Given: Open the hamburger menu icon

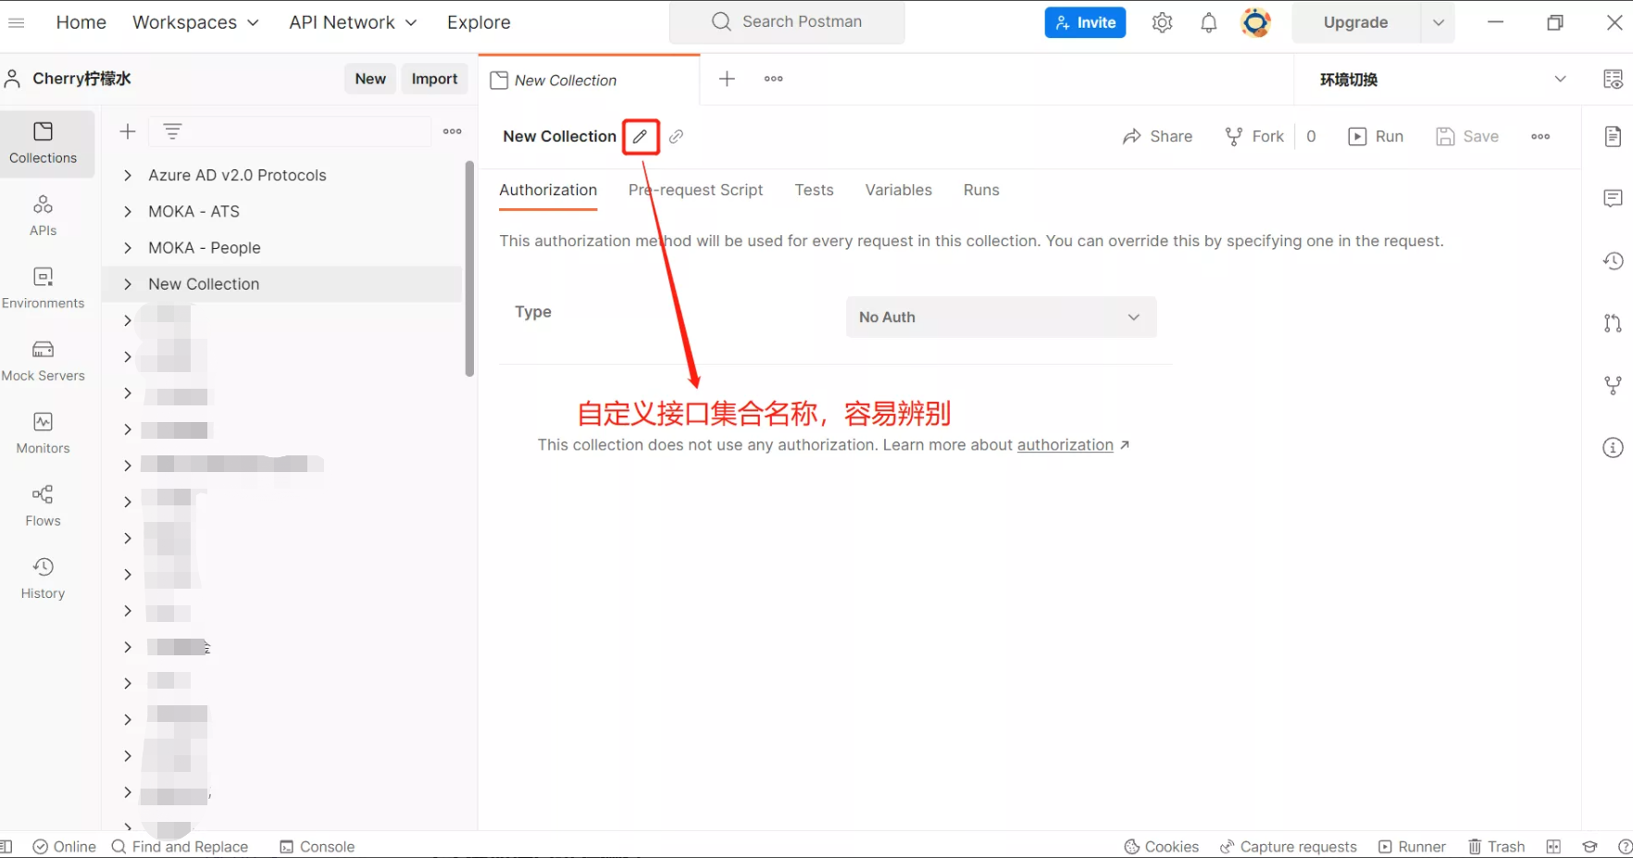Looking at the screenshot, I should pyautogui.click(x=16, y=22).
